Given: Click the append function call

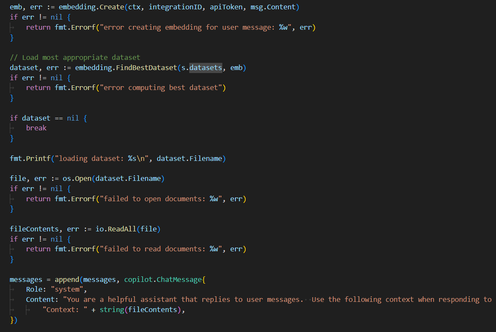Looking at the screenshot, I should [x=67, y=279].
